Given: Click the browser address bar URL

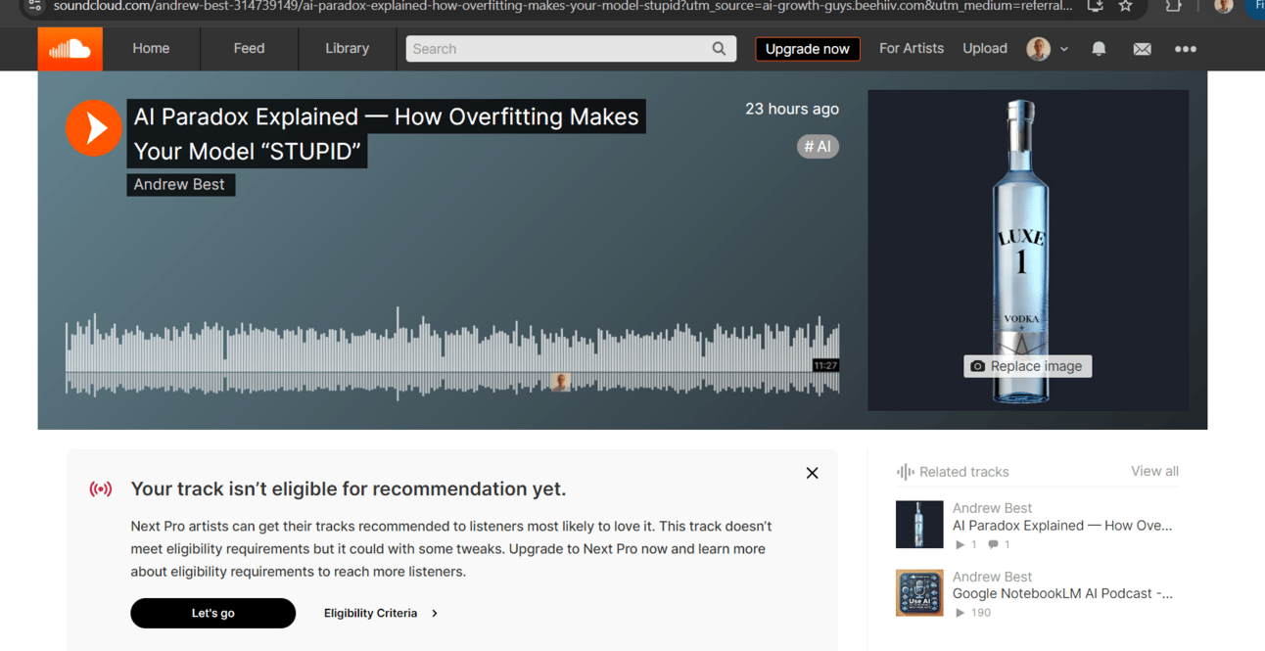Looking at the screenshot, I should coord(563,6).
